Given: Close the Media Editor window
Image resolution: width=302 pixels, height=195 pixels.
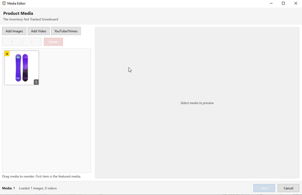Looking at the screenshot, I should (x=295, y=4).
